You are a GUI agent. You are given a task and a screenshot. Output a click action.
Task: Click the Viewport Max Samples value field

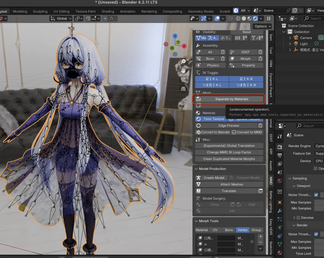coord(319,202)
